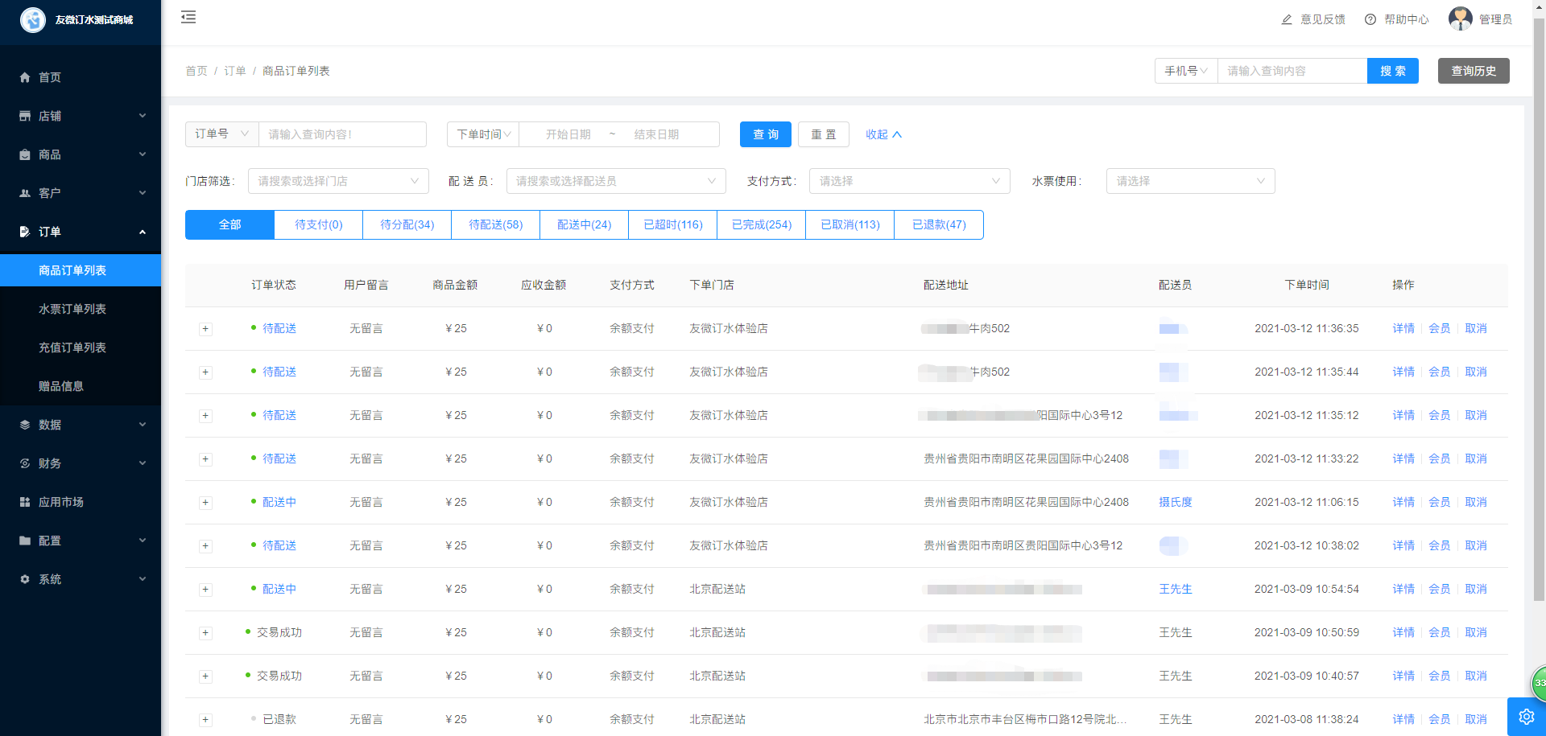This screenshot has height=736, width=1546.
Task: Click 待配送 status of 11:33:22 order
Action: pos(279,458)
